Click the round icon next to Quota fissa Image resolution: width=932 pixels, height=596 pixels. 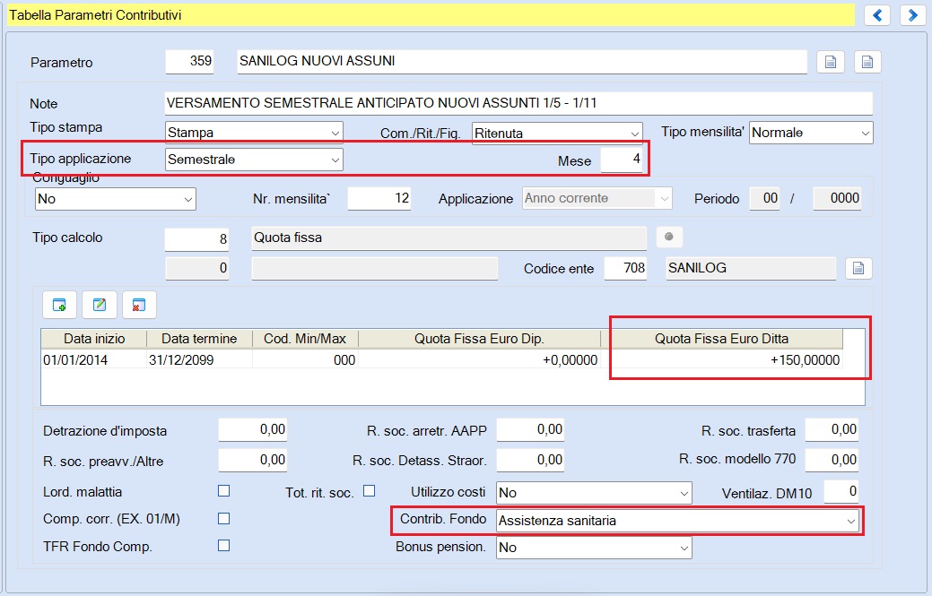pos(668,237)
